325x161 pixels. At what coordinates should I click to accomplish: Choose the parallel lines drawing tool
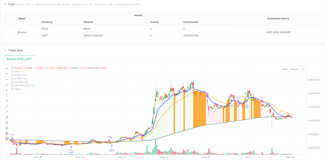[7, 122]
